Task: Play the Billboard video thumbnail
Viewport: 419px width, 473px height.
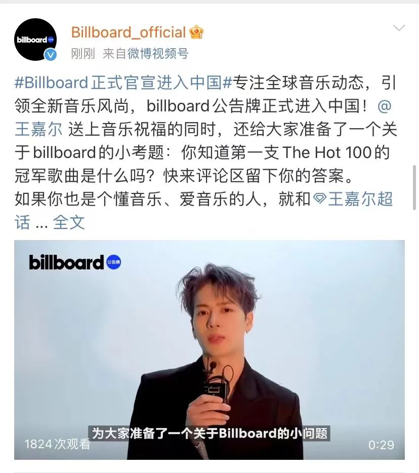Action: point(209,350)
